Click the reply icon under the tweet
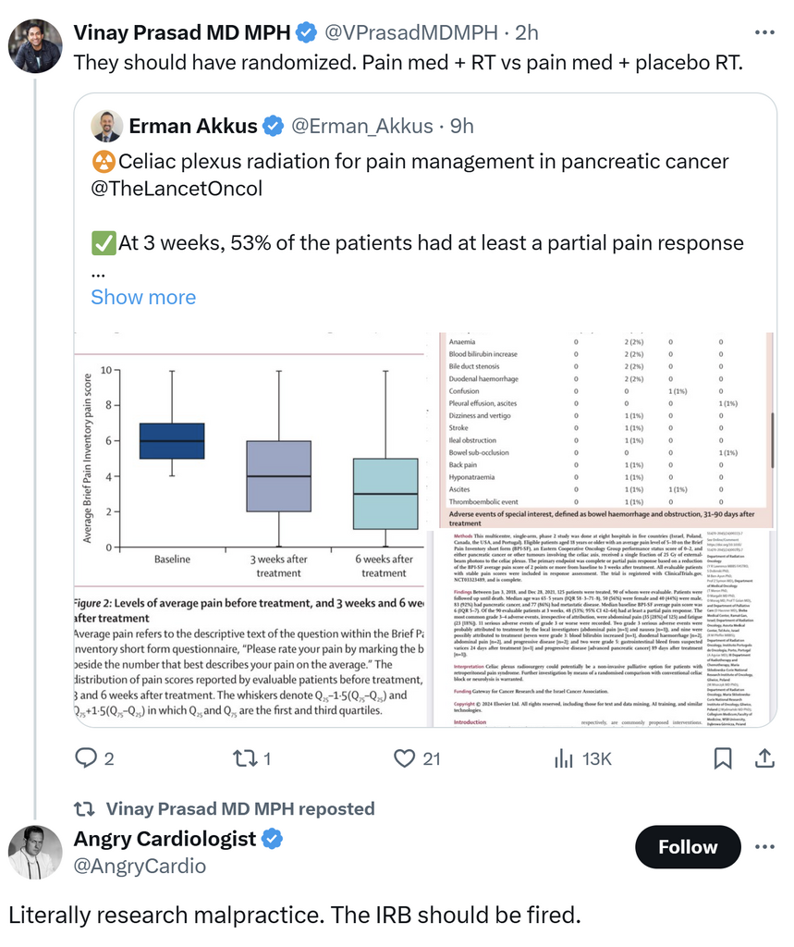 [87, 758]
